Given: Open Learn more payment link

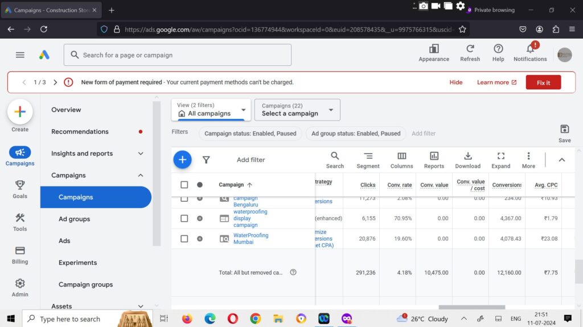Looking at the screenshot, I should tap(496, 82).
